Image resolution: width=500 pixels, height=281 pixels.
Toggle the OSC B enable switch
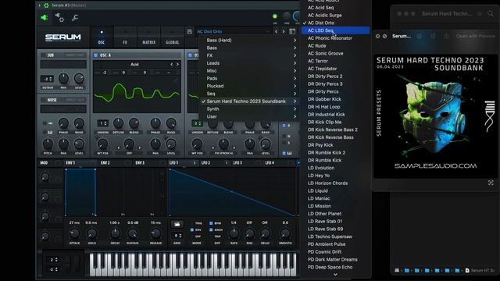(x=190, y=55)
